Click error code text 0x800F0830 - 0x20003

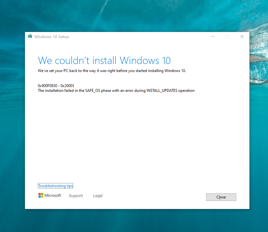click(x=56, y=86)
